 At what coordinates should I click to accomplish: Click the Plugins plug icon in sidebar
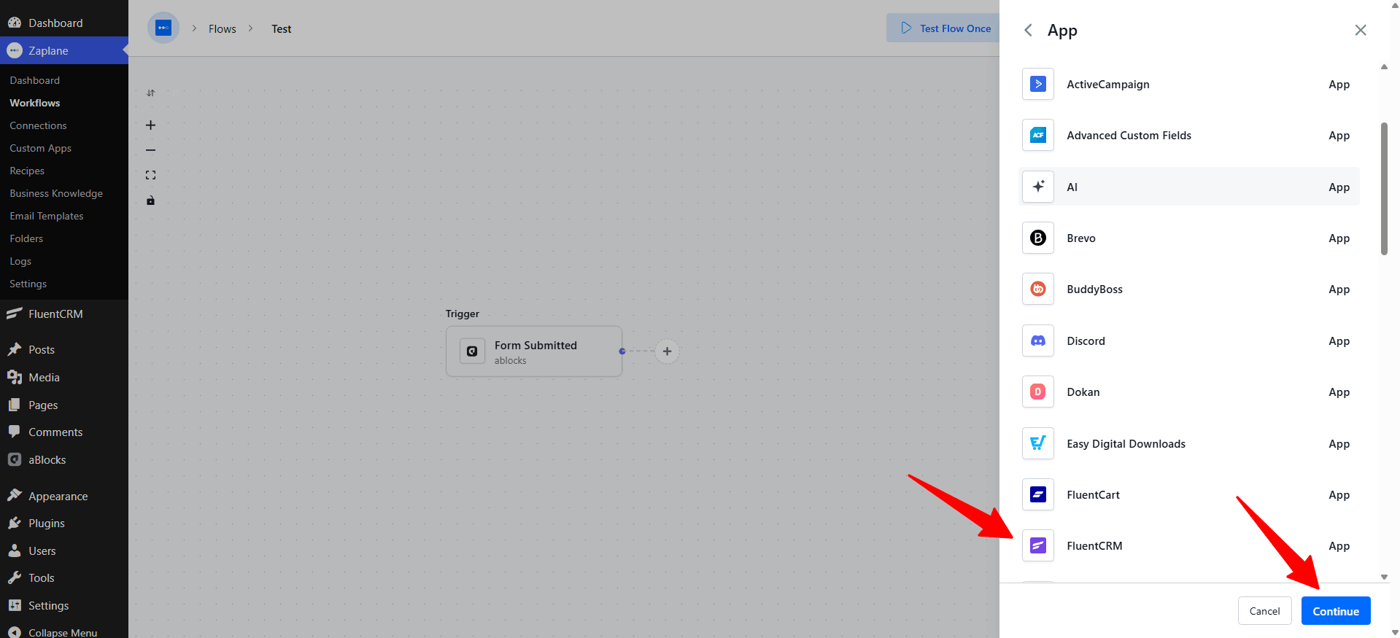pyautogui.click(x=15, y=523)
